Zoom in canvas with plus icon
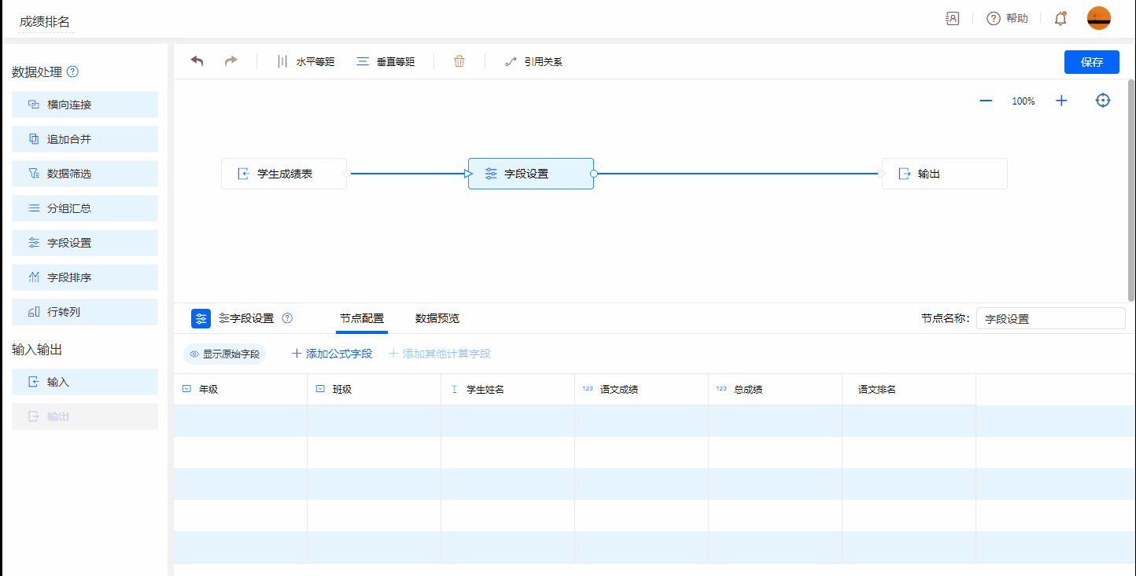The image size is (1136, 576). [1061, 101]
